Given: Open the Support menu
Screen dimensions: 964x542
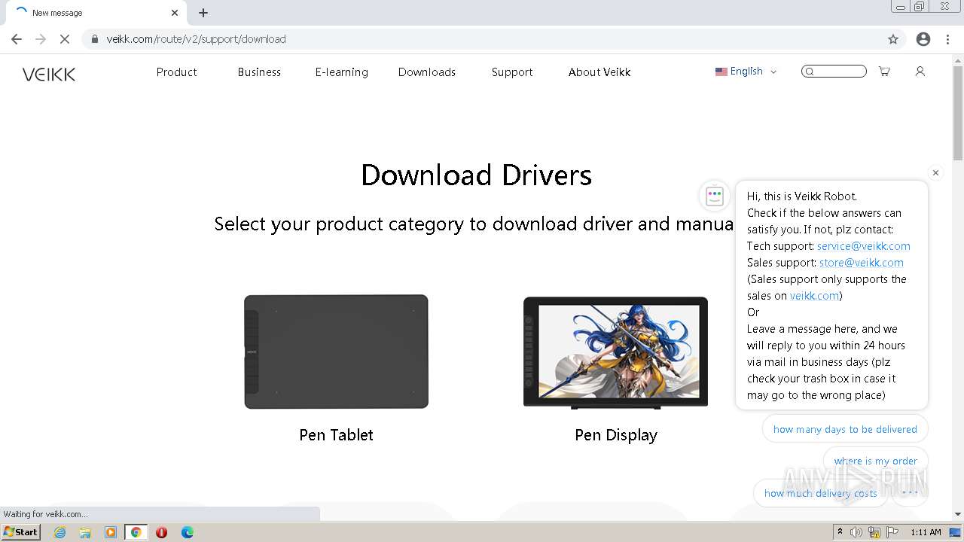Looking at the screenshot, I should [512, 72].
